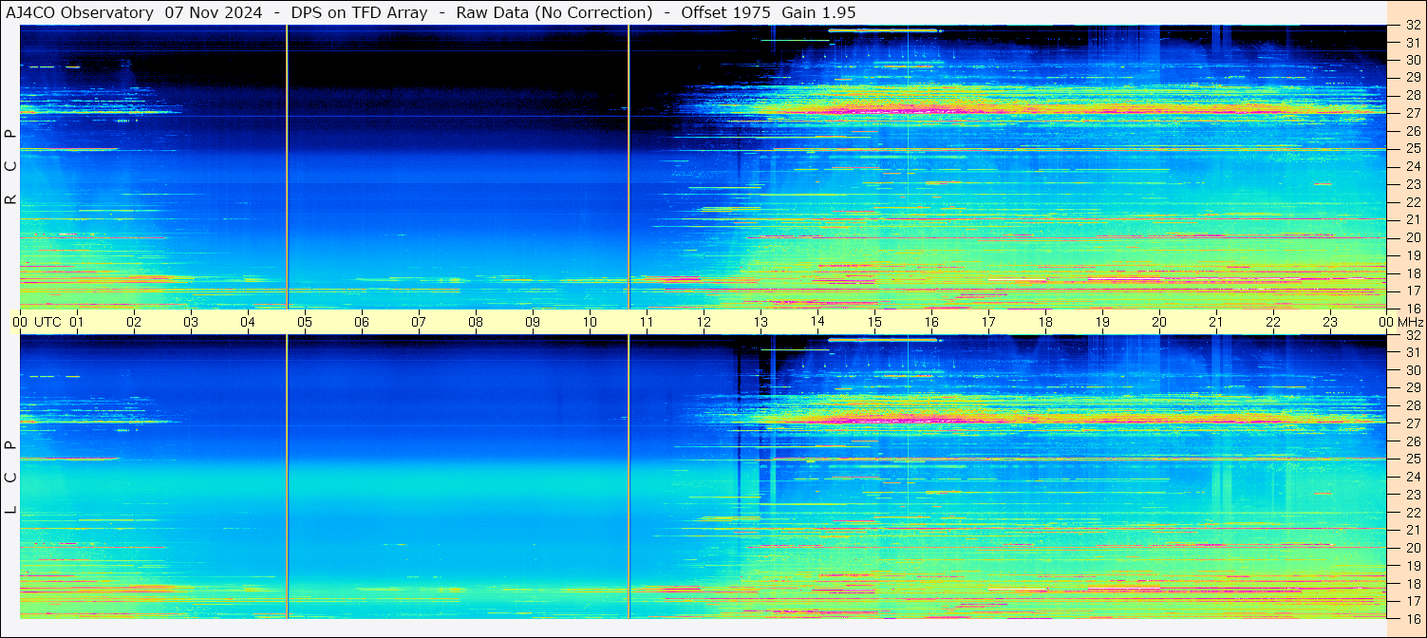Click the Raw Data (No Correction) header text
This screenshot has width=1427, height=638.
point(554,12)
